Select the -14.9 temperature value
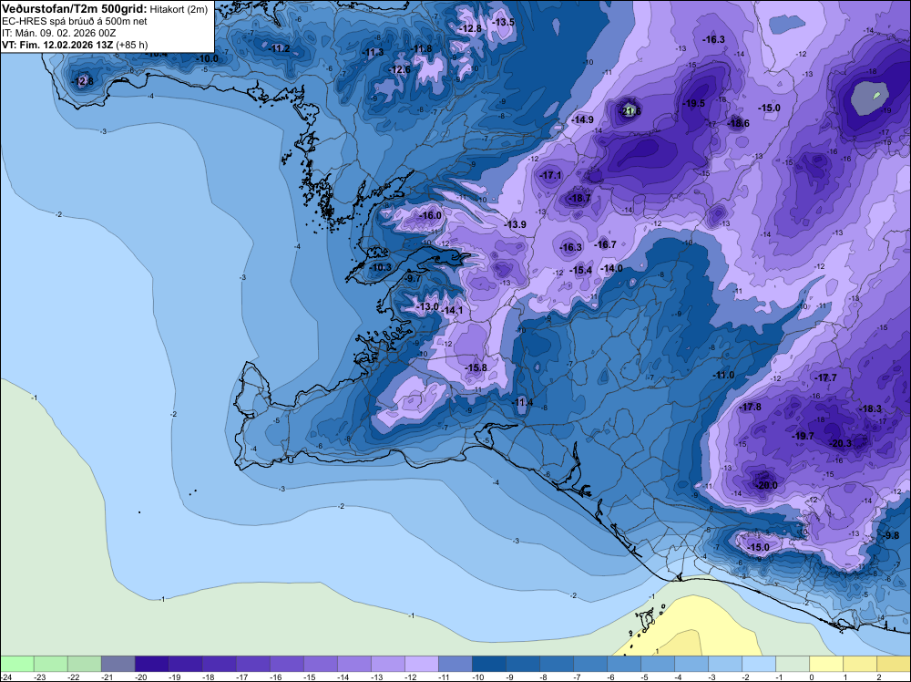Screen dimensions: 911x682 (x=583, y=119)
